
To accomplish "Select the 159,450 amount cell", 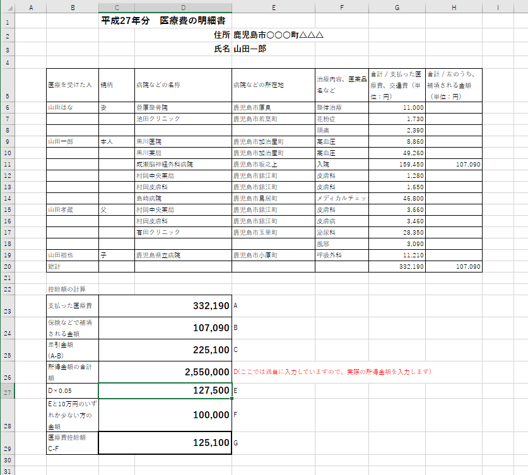I will click(397, 165).
